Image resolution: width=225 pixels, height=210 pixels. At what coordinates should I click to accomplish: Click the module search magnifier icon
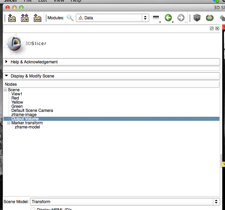tap(70, 18)
